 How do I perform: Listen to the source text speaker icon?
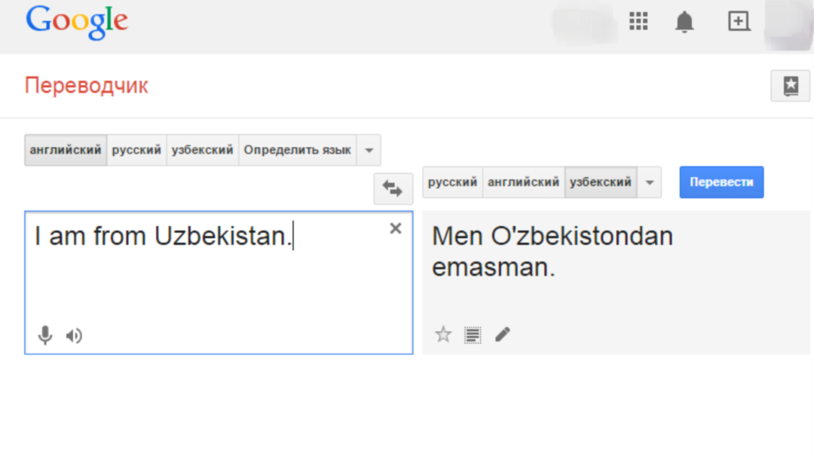coord(74,336)
